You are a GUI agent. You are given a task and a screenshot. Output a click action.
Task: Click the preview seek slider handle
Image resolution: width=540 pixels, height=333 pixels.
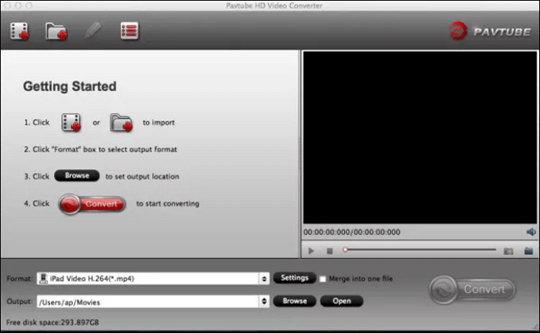345,250
